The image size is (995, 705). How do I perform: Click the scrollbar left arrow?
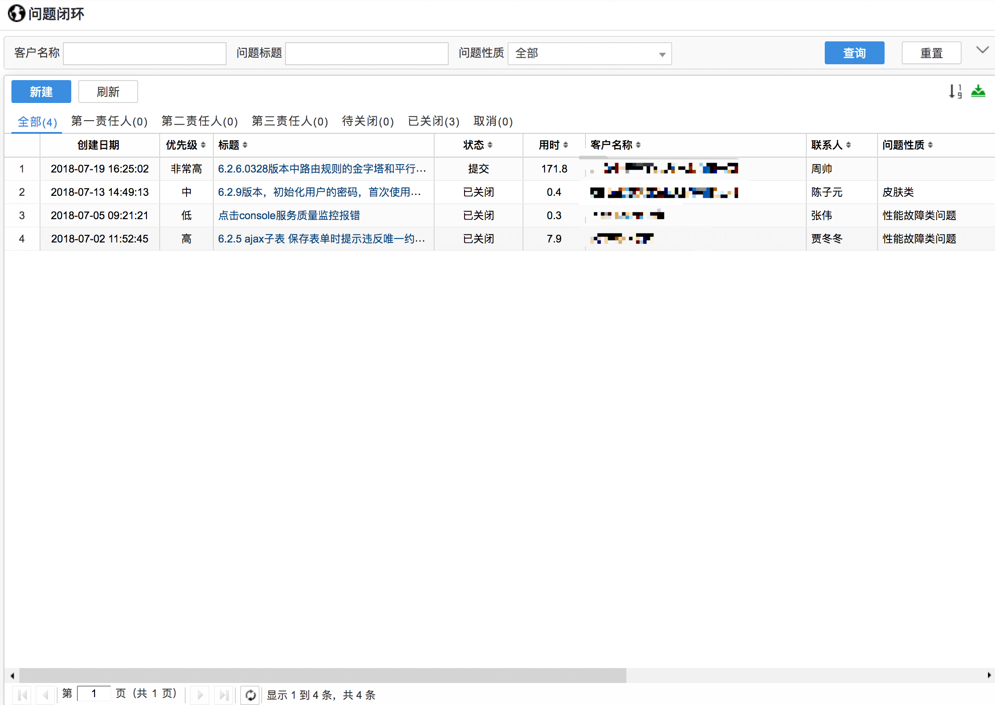click(x=12, y=675)
